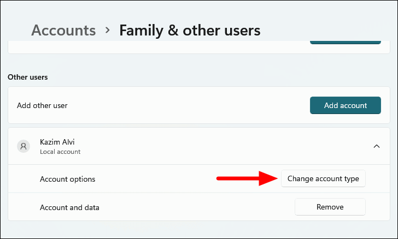Click the Account options label
398x239 pixels.
pos(67,179)
